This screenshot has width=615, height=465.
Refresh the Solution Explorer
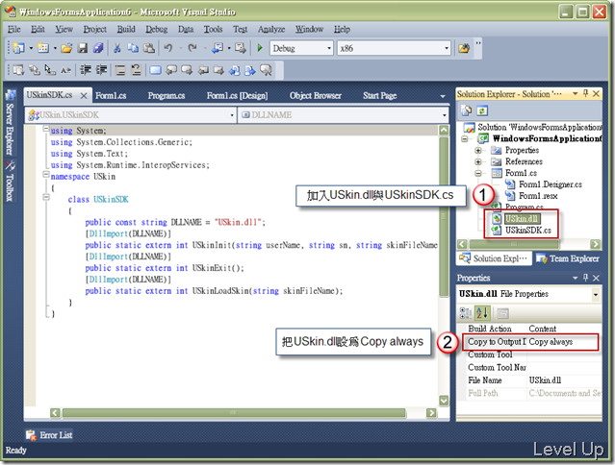pyautogui.click(x=482, y=110)
